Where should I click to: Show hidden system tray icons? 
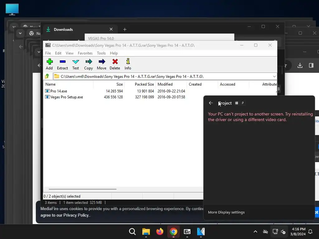pyautogui.click(x=255, y=232)
